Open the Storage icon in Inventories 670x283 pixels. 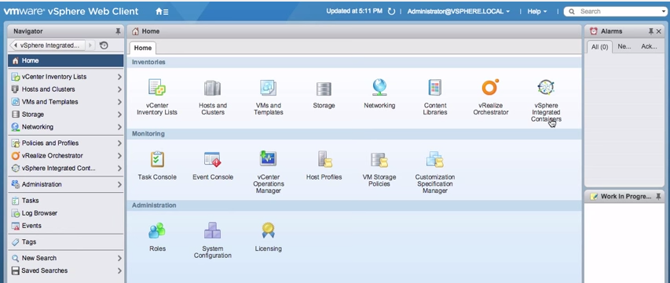[324, 89]
